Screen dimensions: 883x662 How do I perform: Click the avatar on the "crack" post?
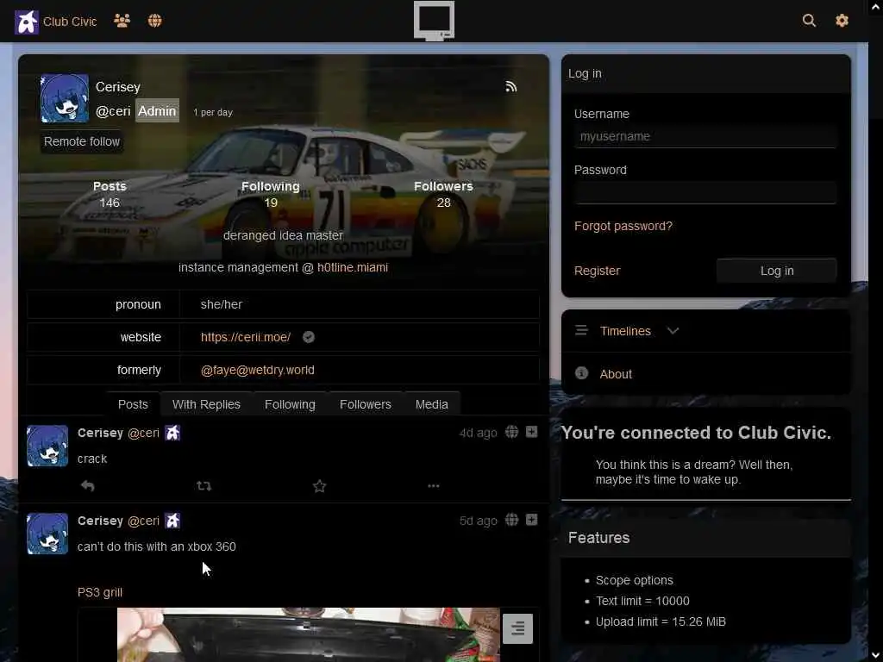[47, 446]
